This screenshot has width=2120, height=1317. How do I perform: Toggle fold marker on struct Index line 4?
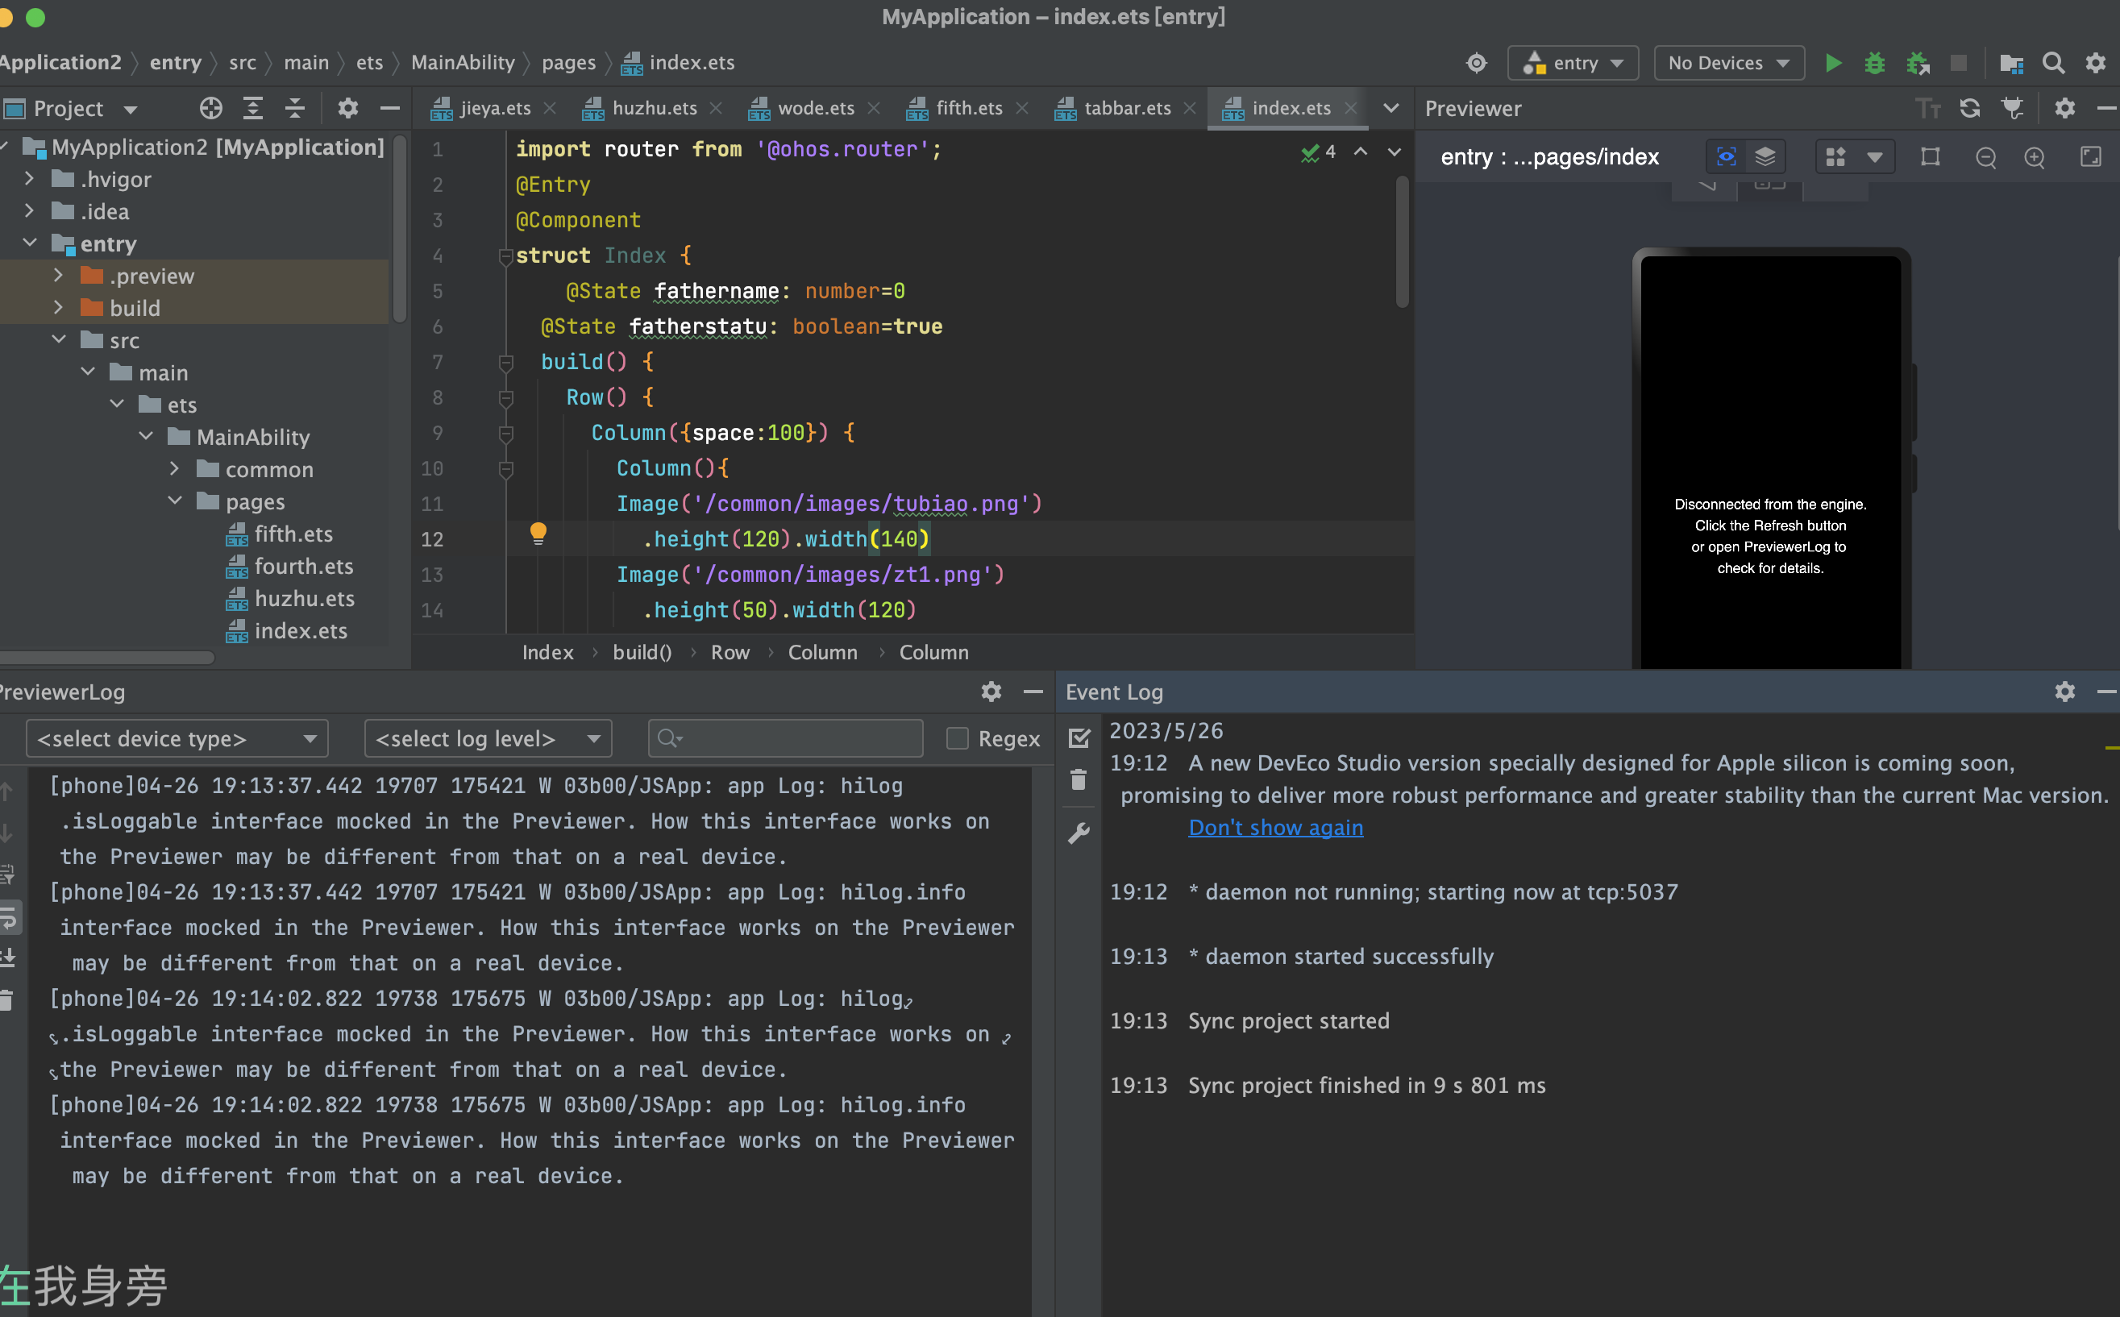click(505, 256)
